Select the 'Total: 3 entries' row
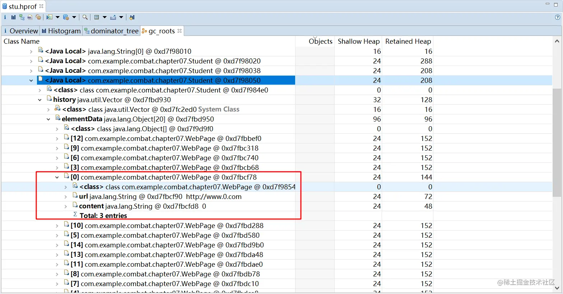 276,216
